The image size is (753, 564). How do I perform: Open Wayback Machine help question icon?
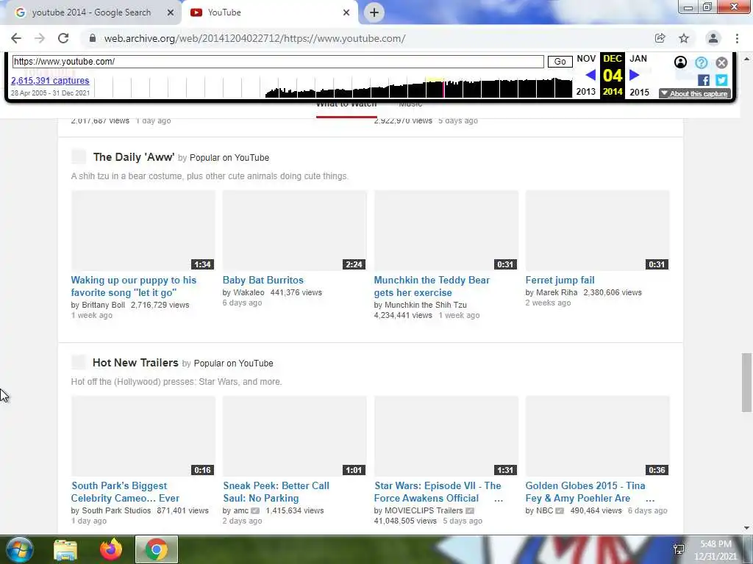click(701, 62)
